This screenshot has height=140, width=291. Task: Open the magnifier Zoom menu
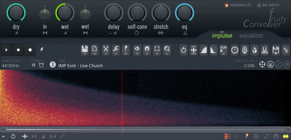point(167,50)
